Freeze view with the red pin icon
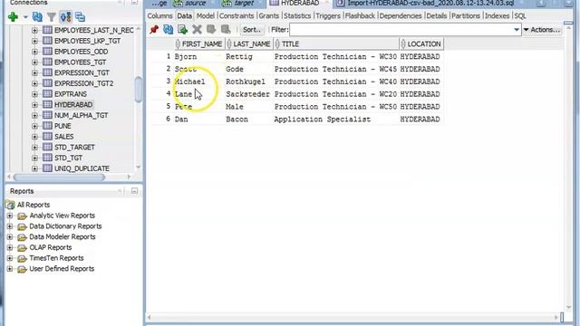 tap(154, 30)
